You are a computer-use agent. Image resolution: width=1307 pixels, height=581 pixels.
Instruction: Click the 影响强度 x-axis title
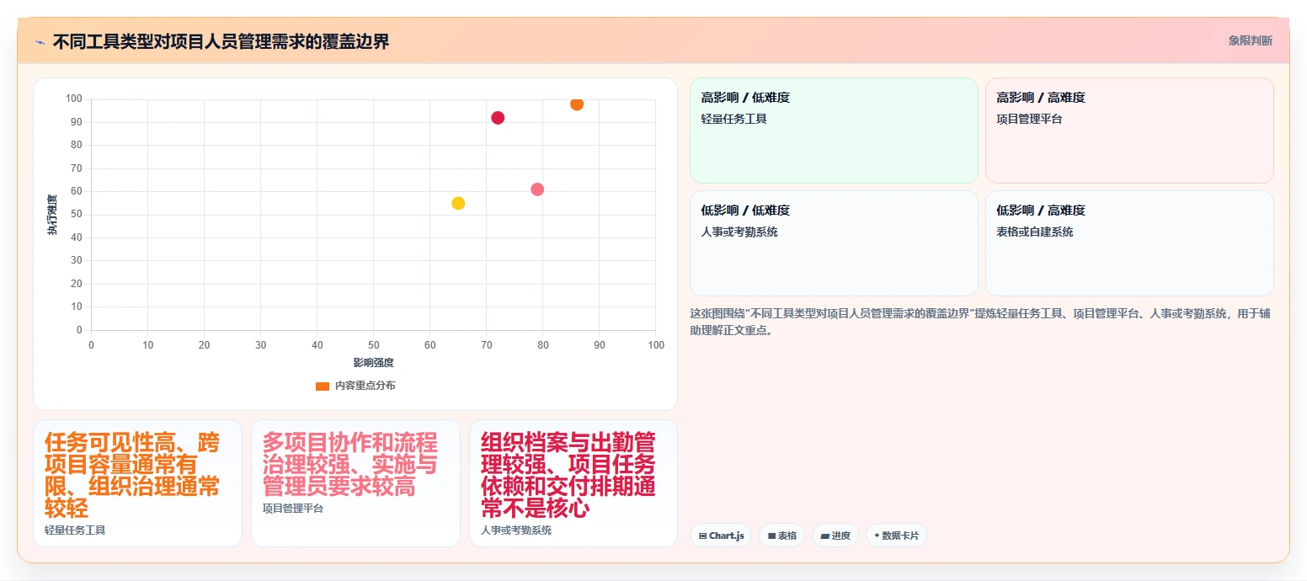(373, 363)
